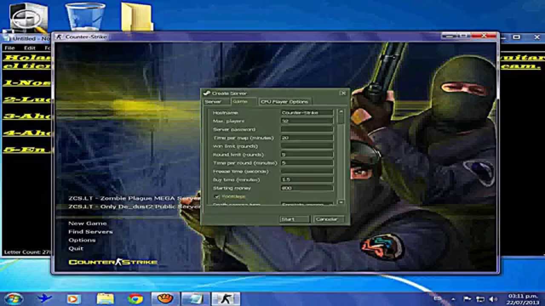Click the Steam icon in Create Server title
Viewport: 545px width, 306px height.
point(207,93)
